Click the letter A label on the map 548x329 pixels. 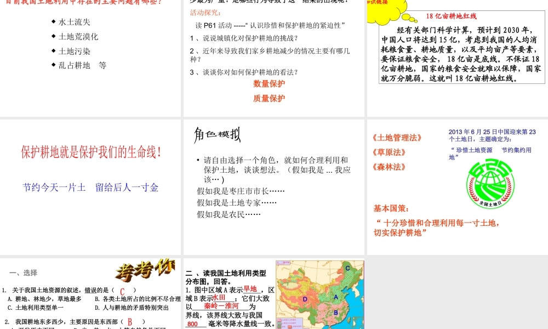(336, 297)
